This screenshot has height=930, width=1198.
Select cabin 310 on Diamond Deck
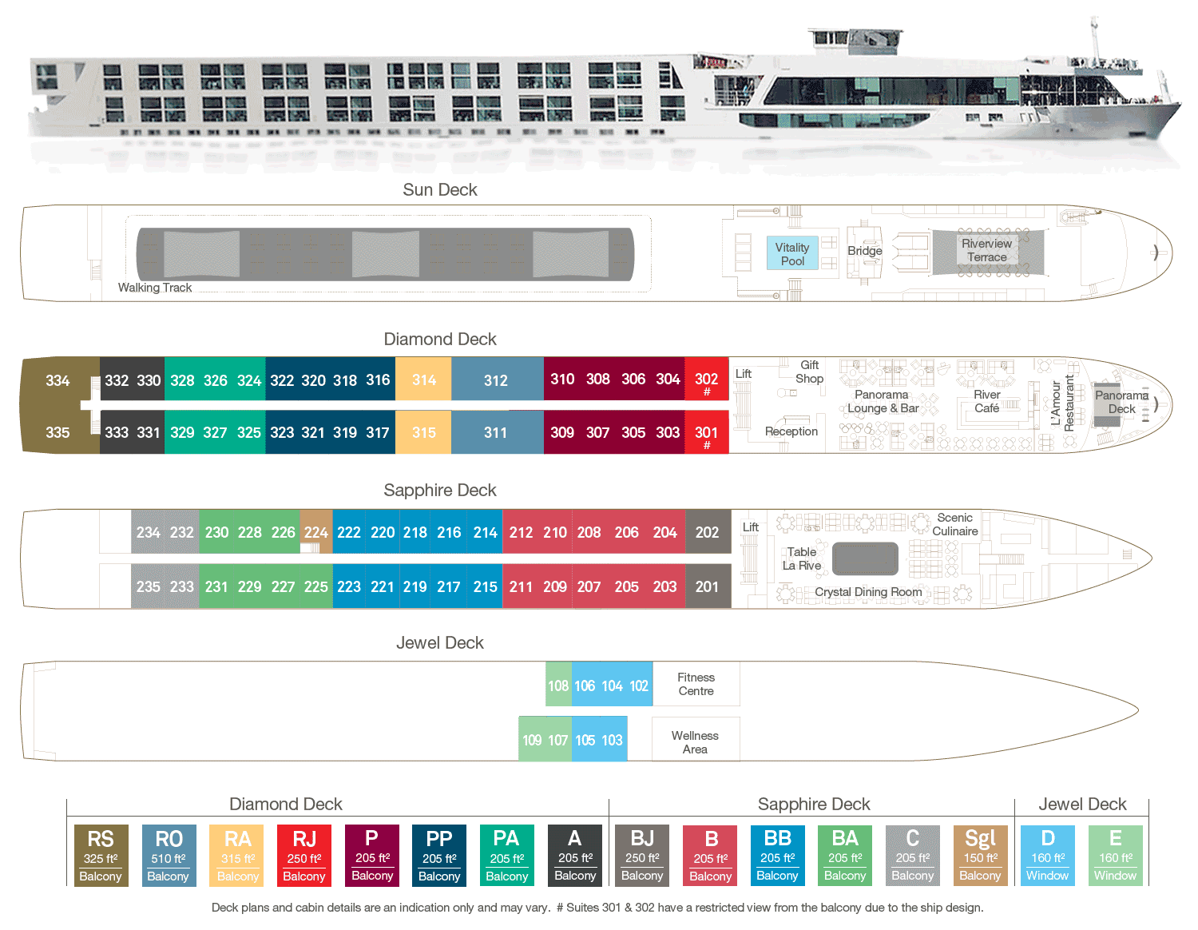pyautogui.click(x=562, y=380)
